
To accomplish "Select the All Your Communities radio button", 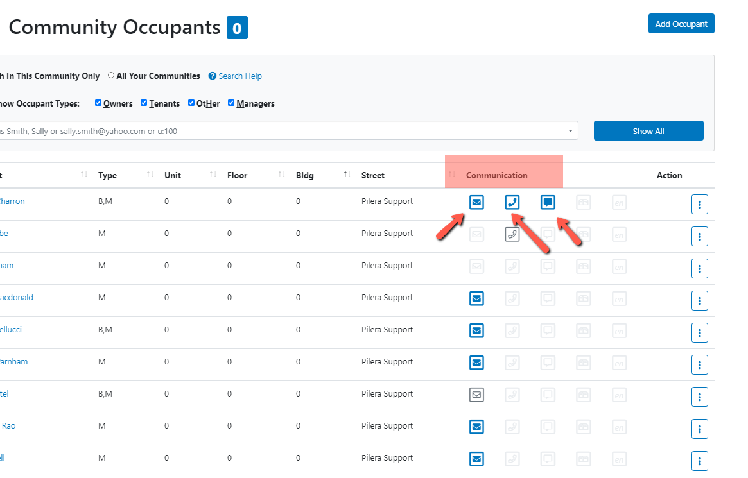I will 111,75.
